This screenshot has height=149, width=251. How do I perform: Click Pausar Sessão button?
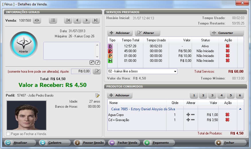click(x=89, y=143)
